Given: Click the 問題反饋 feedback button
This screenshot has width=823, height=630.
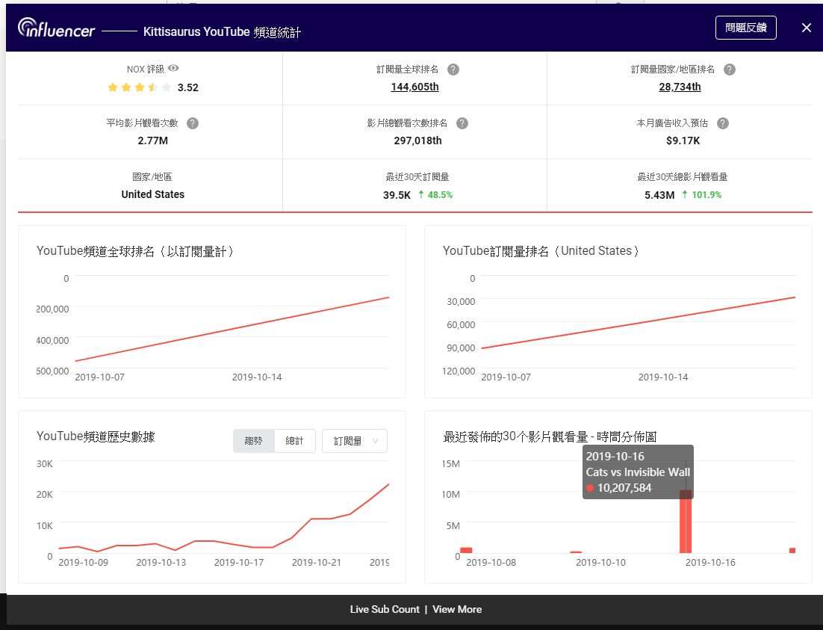Looking at the screenshot, I should point(745,28).
